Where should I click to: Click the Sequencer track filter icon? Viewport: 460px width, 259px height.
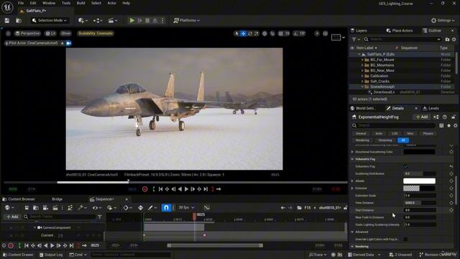click(x=100, y=217)
